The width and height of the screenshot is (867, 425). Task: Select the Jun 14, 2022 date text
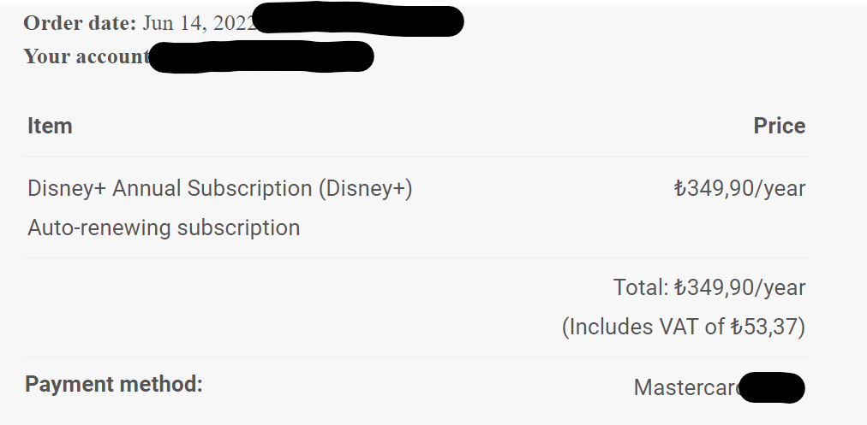pyautogui.click(x=199, y=23)
